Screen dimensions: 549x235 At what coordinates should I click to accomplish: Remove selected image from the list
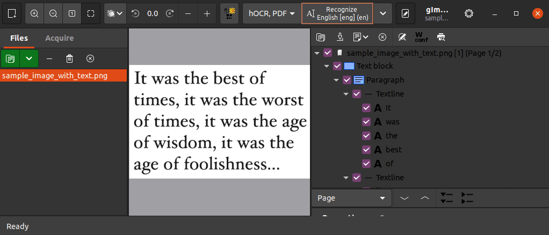pos(49,58)
